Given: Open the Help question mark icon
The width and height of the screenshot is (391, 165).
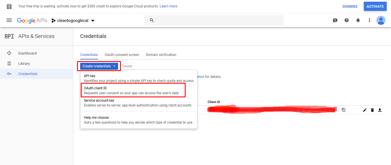Looking at the screenshot, I should pyautogui.click(x=347, y=20).
